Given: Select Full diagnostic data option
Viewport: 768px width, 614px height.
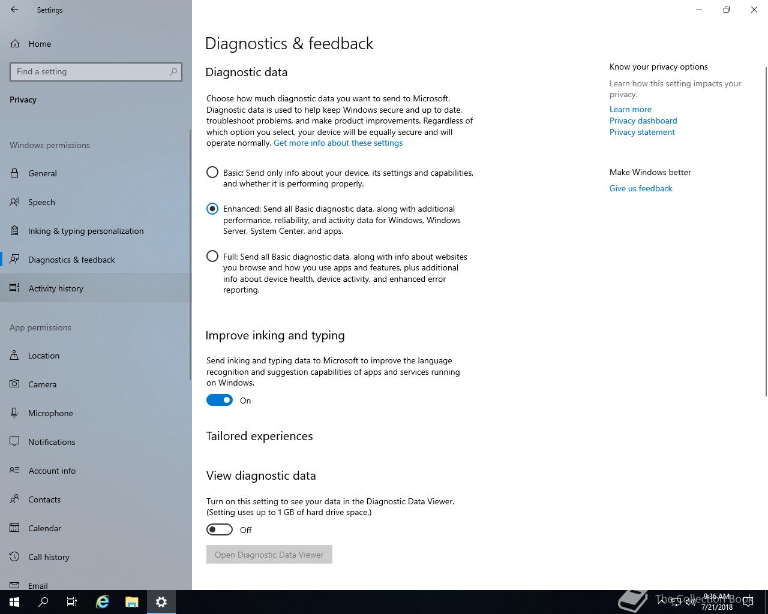Looking at the screenshot, I should [x=212, y=257].
